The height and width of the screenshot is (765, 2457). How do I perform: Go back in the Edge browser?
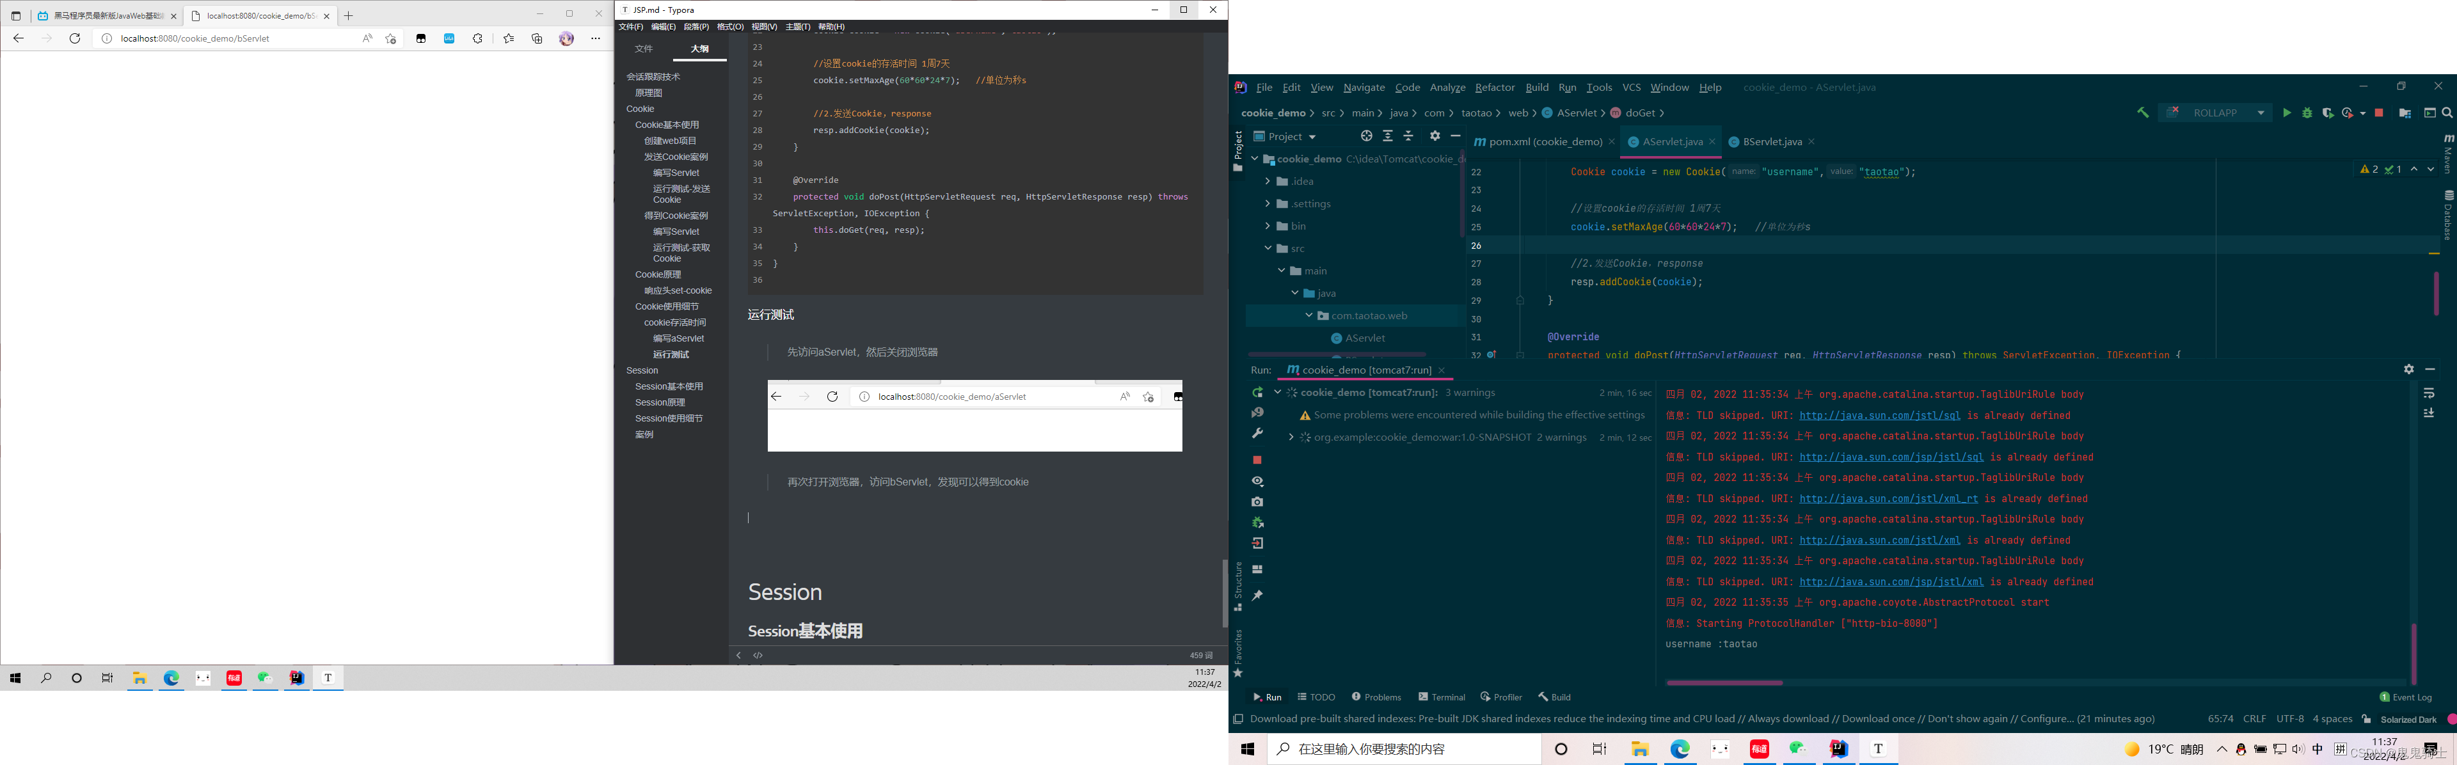coord(18,38)
